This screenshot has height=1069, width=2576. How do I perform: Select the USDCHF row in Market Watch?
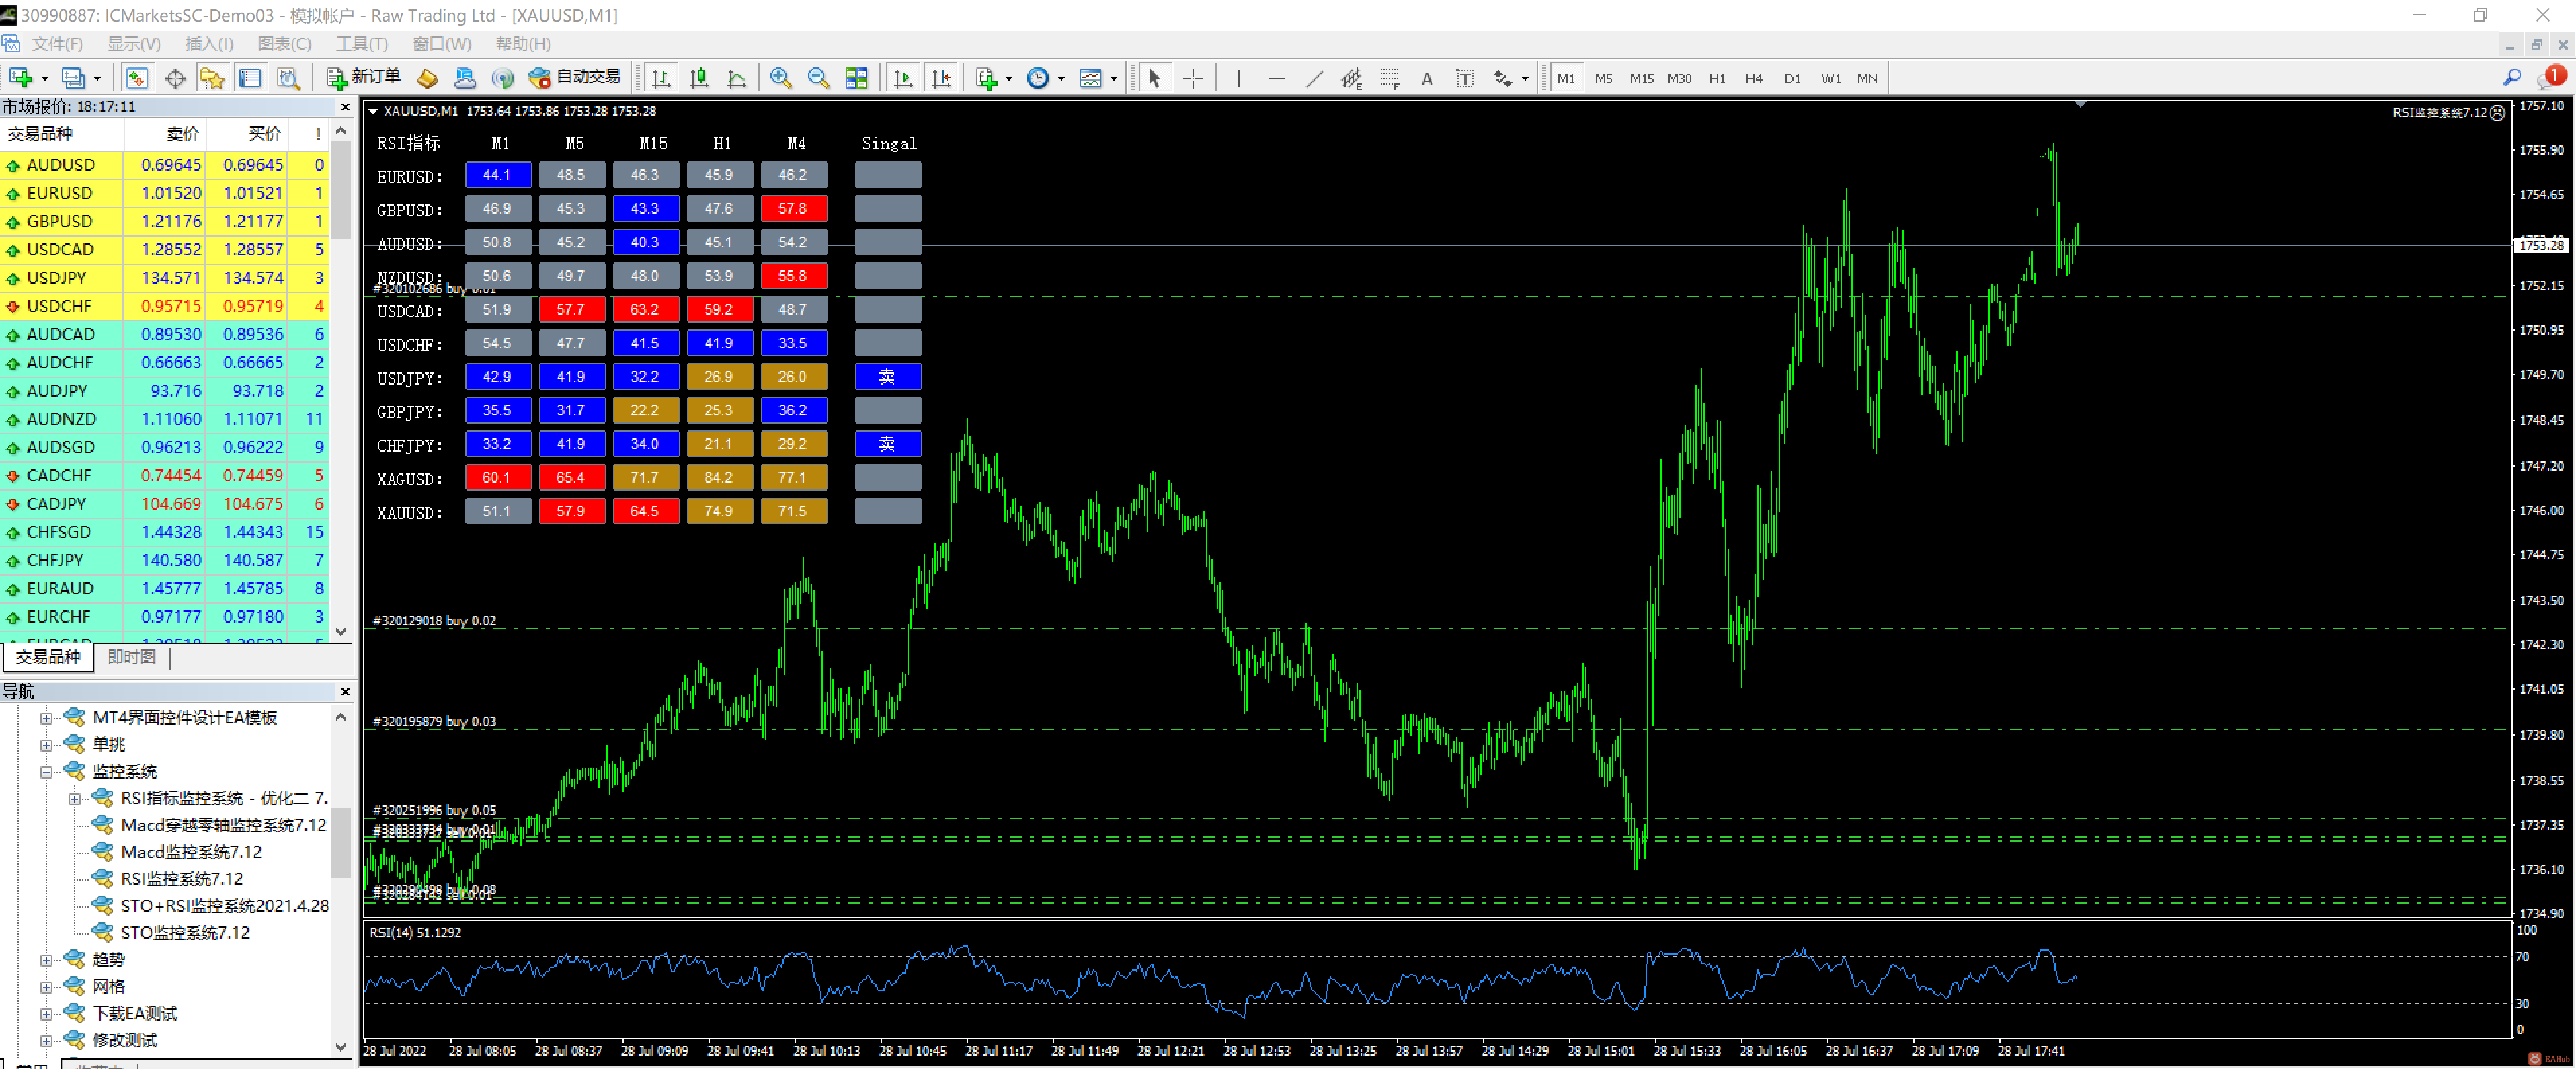[x=165, y=306]
